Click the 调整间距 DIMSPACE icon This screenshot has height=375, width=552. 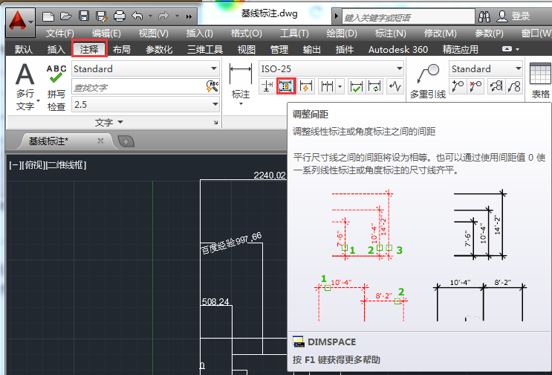[x=286, y=86]
